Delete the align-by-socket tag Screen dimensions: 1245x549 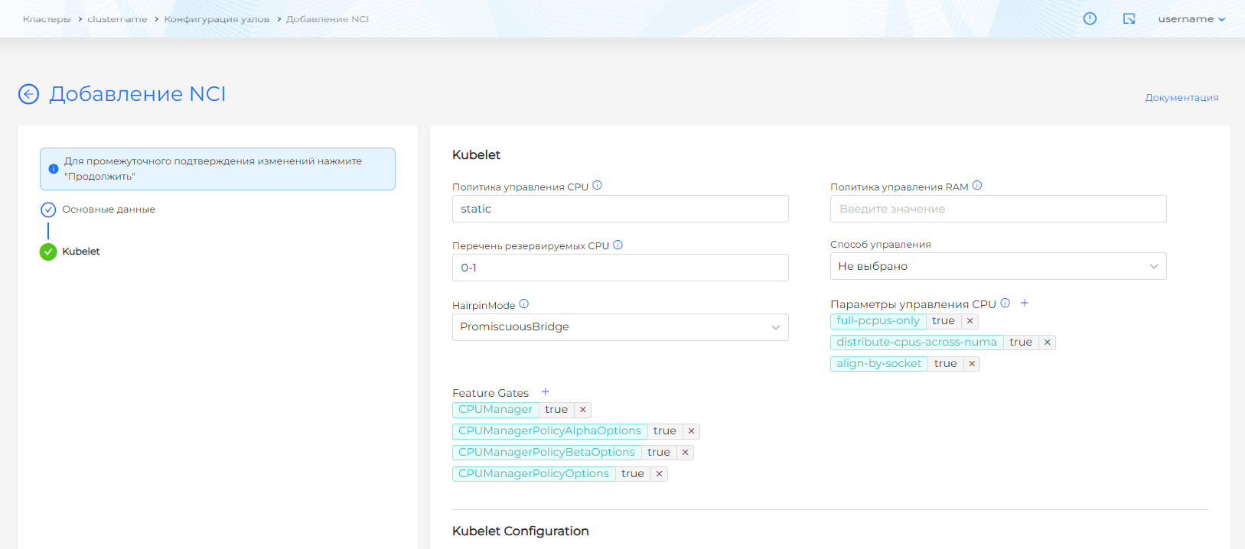[972, 364]
